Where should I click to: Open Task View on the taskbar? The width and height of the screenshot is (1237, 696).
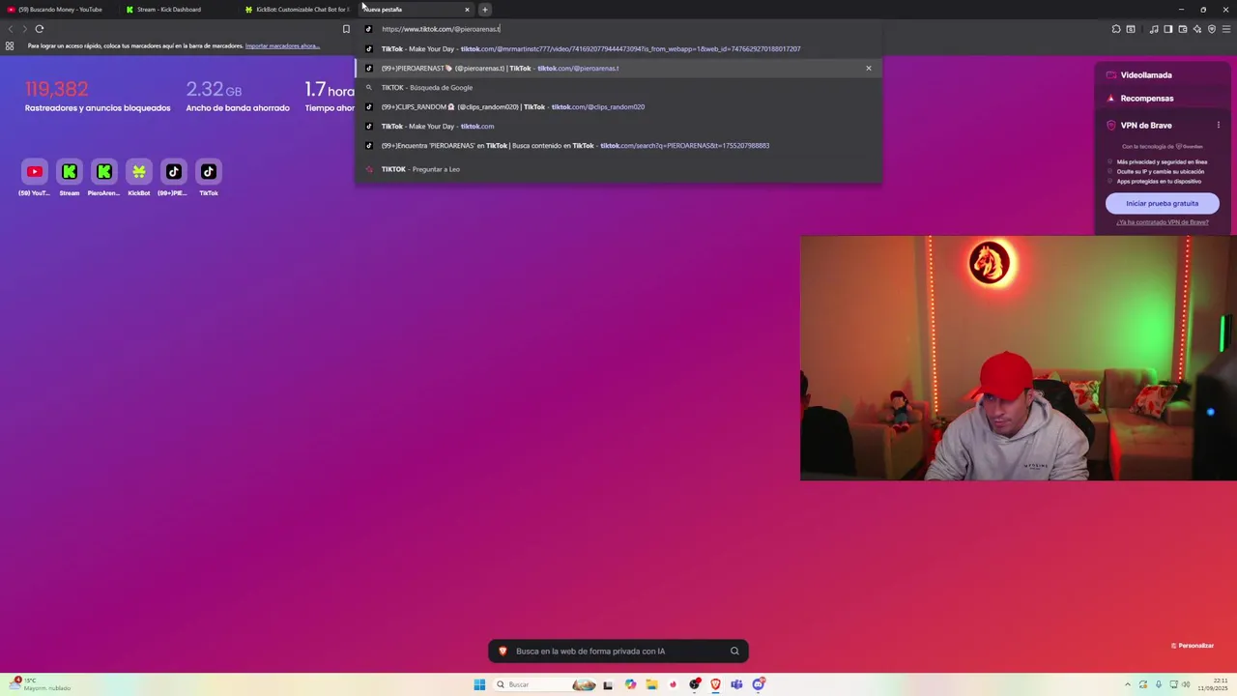608,684
